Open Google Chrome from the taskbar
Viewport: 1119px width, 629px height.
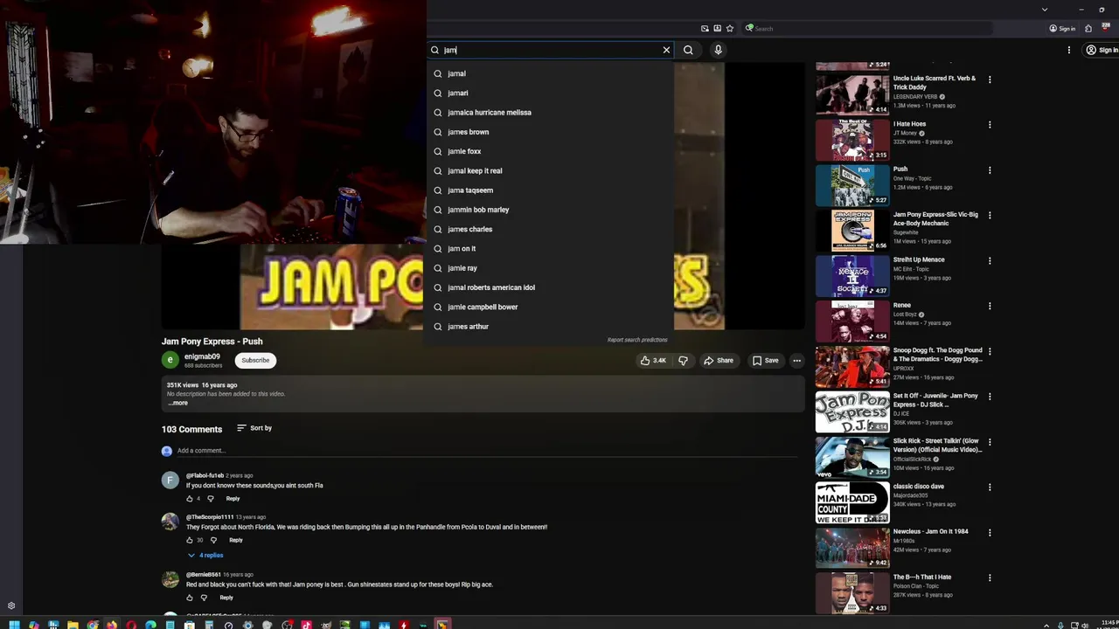pos(93,625)
